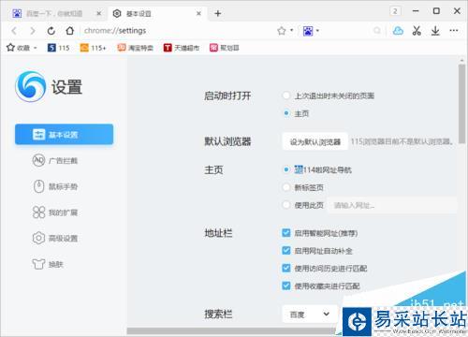Click the vertical scrollbar thumb

461,103
